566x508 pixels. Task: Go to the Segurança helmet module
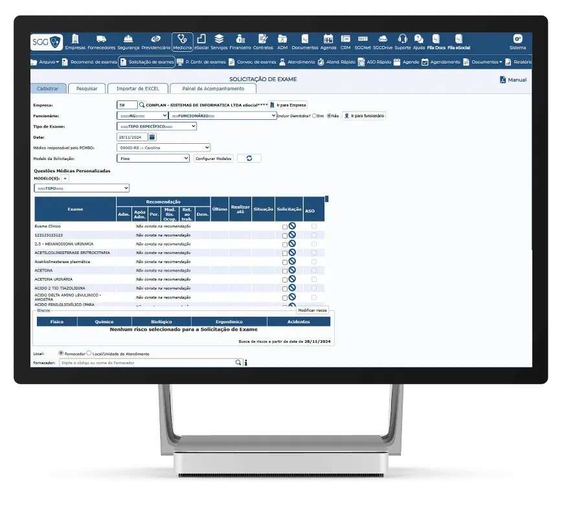pos(128,42)
